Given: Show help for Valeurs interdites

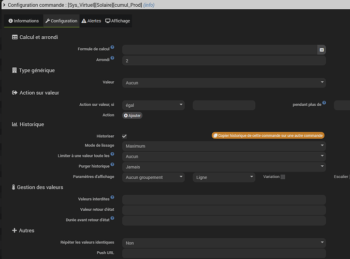Looking at the screenshot, I should point(112,197).
